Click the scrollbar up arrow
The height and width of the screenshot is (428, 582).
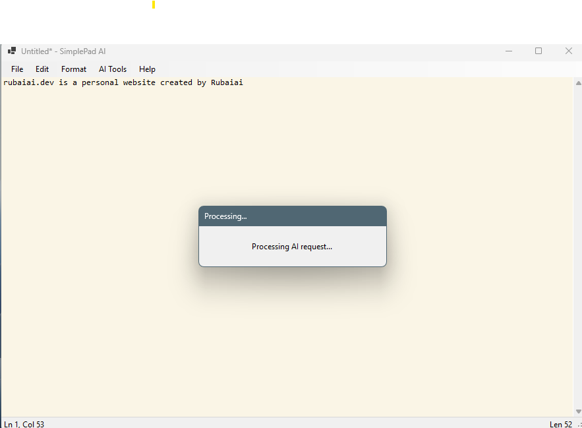coord(578,83)
